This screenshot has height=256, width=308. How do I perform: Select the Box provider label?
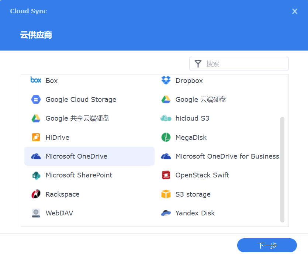click(x=52, y=81)
